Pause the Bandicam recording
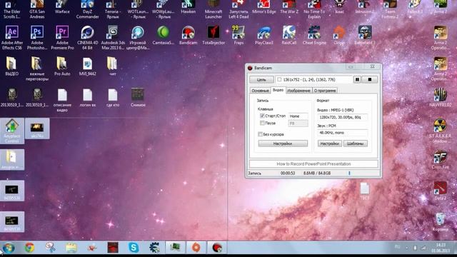Viewport: 457px width, 257px height. [x=357, y=79]
